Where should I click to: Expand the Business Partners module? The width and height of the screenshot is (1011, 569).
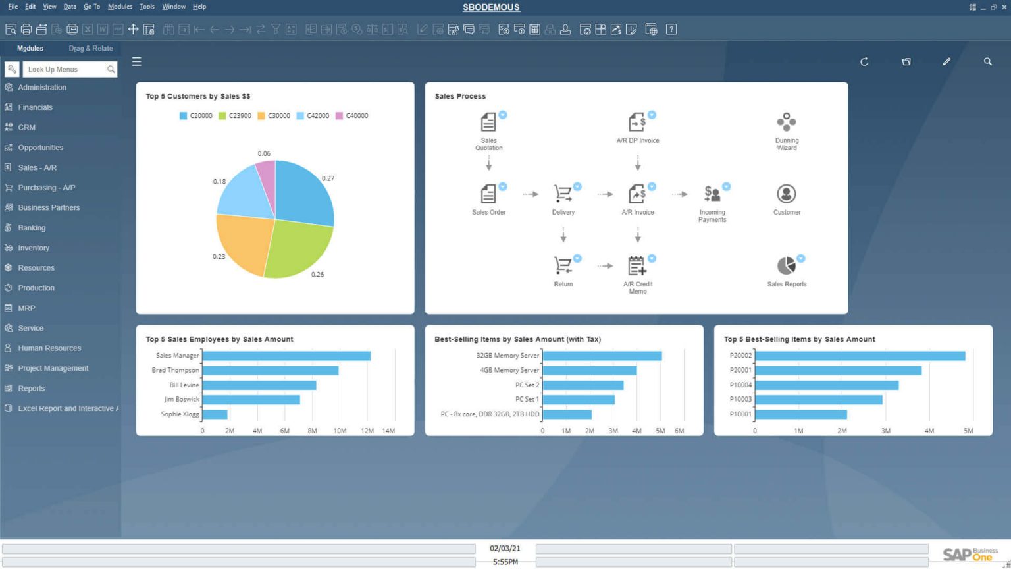tap(49, 207)
